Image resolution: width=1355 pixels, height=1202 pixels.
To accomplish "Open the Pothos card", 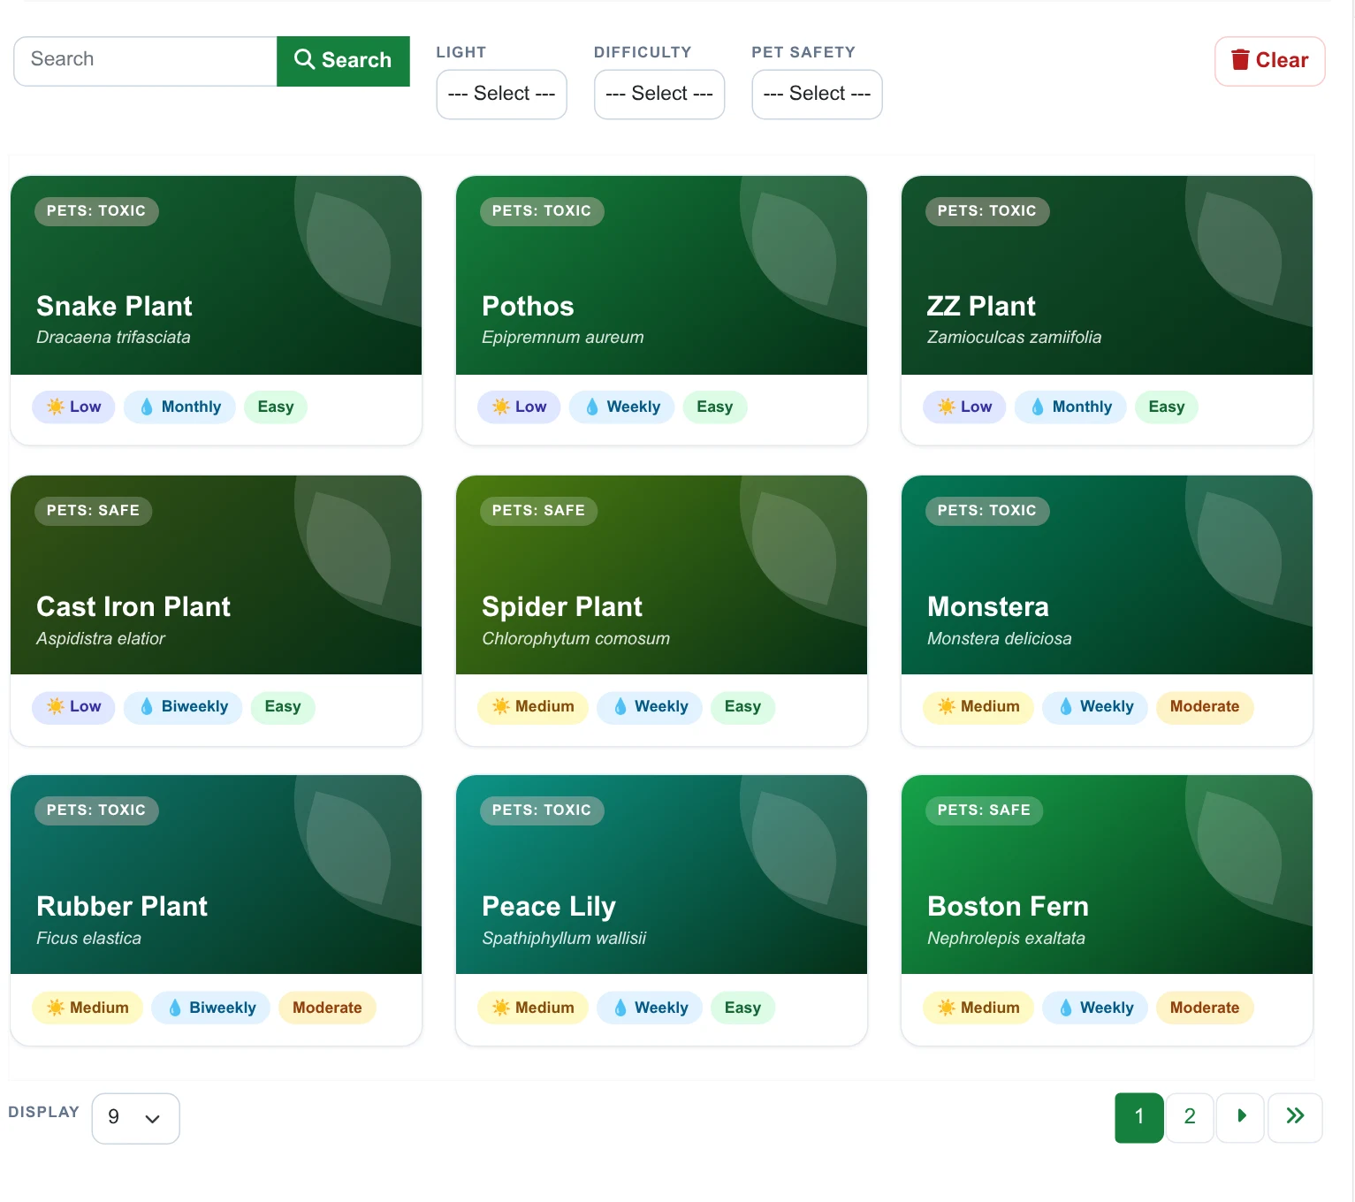I will point(661,310).
